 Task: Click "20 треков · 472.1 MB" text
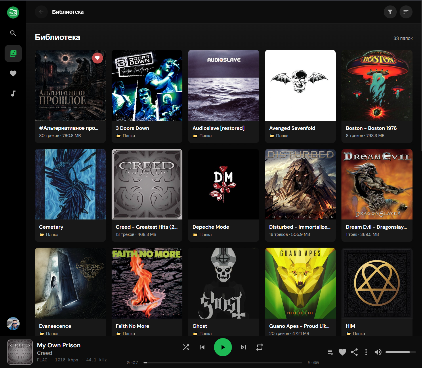pos(289,334)
